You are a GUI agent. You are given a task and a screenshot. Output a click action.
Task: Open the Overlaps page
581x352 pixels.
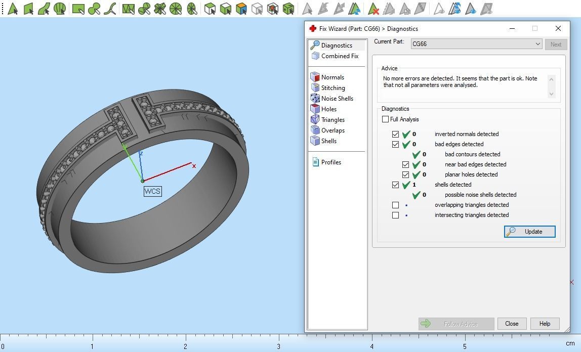(x=328, y=130)
